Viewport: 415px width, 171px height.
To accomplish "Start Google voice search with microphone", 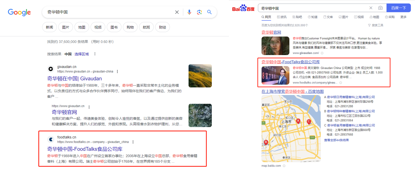I will 189,12.
